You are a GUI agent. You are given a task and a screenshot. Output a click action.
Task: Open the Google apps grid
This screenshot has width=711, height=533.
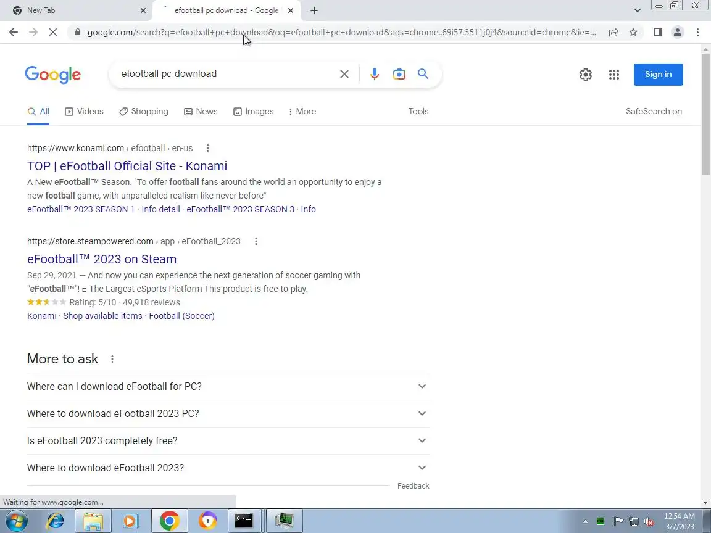click(614, 74)
